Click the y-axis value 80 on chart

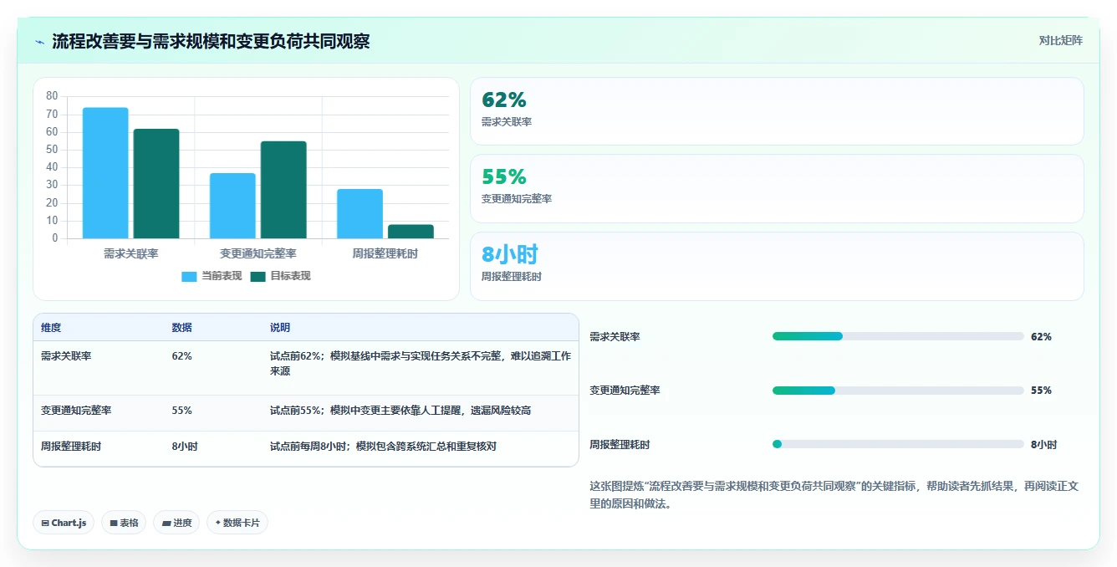click(52, 96)
